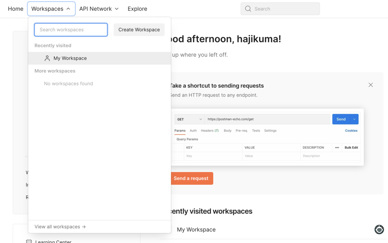Click the 'No workspaces found' text
Image resolution: width=388 pixels, height=243 pixels.
click(68, 83)
